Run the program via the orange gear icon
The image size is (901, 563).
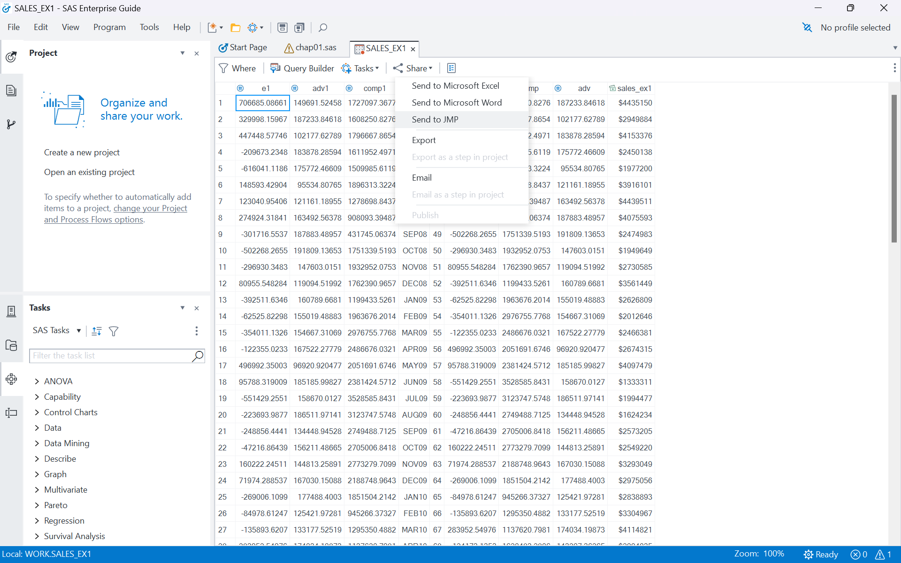252,28
